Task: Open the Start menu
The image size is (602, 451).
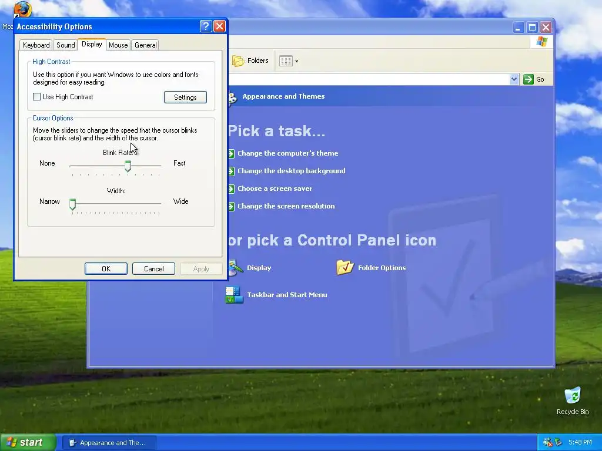Action: tap(28, 442)
